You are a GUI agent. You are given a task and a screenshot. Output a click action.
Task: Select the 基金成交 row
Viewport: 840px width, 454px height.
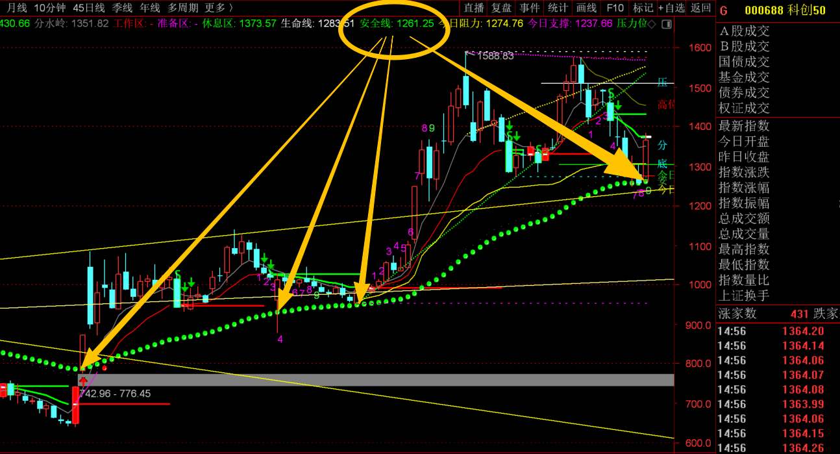click(x=744, y=77)
